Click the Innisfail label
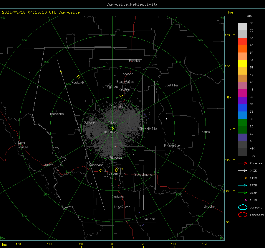This screenshot has height=248, width=265. tap(119, 107)
